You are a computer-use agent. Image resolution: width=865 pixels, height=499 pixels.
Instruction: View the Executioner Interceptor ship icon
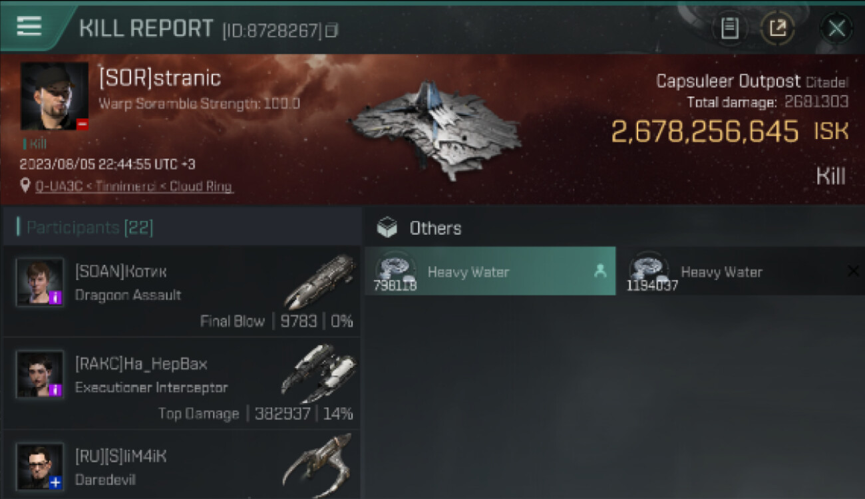click(x=319, y=373)
